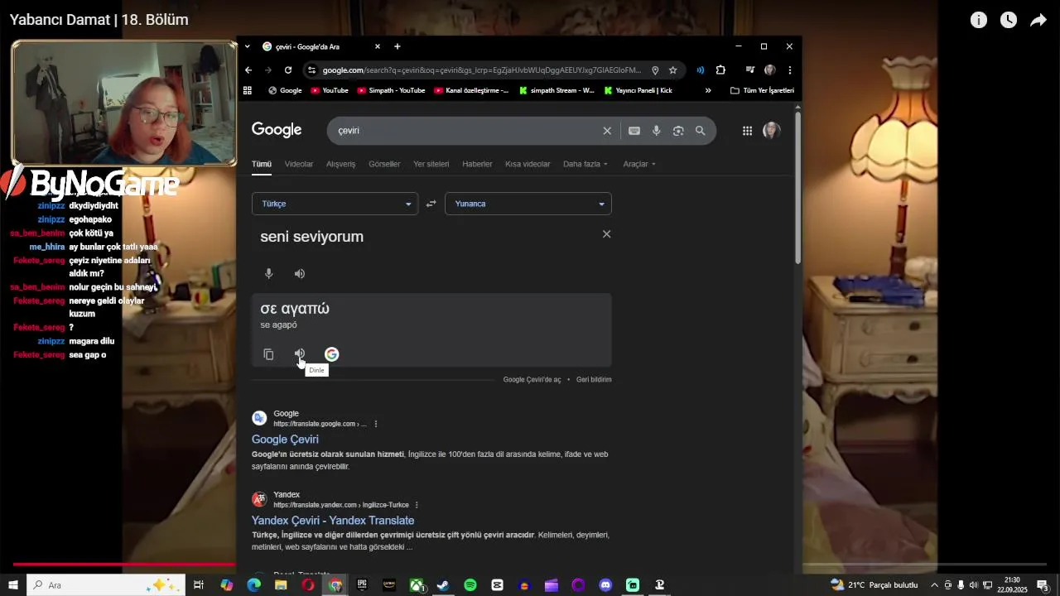Screen dimensions: 1060x596
Task: Open the on-screen keyboard in the search bar
Action: 634,131
